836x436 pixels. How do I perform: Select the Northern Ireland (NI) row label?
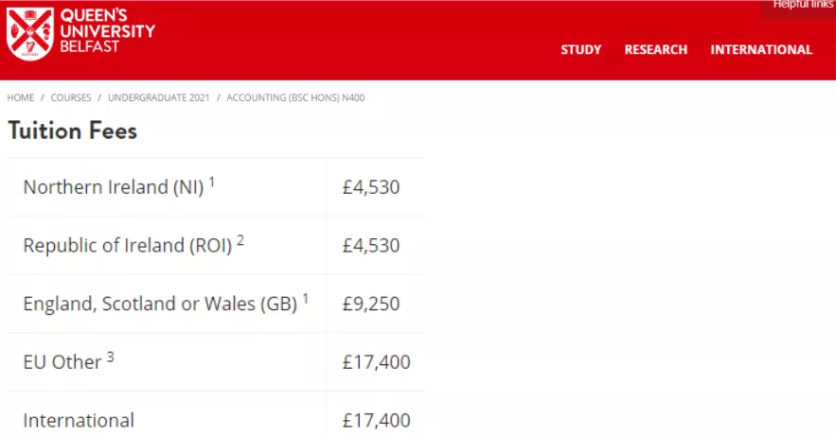click(x=113, y=187)
